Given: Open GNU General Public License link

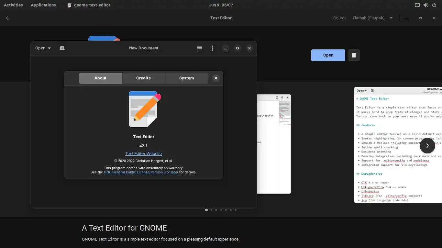Looking at the screenshot, I should pyautogui.click(x=141, y=172).
